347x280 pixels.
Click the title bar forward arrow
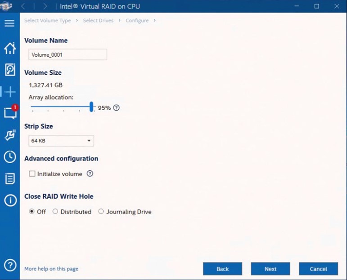click(45, 6)
